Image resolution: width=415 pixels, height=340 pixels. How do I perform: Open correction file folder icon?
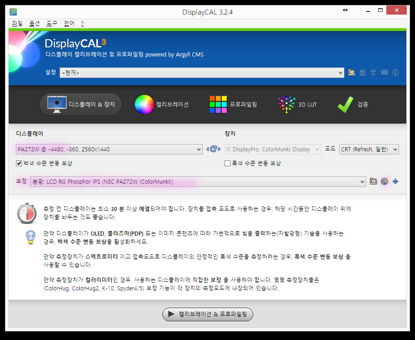pyautogui.click(x=374, y=181)
